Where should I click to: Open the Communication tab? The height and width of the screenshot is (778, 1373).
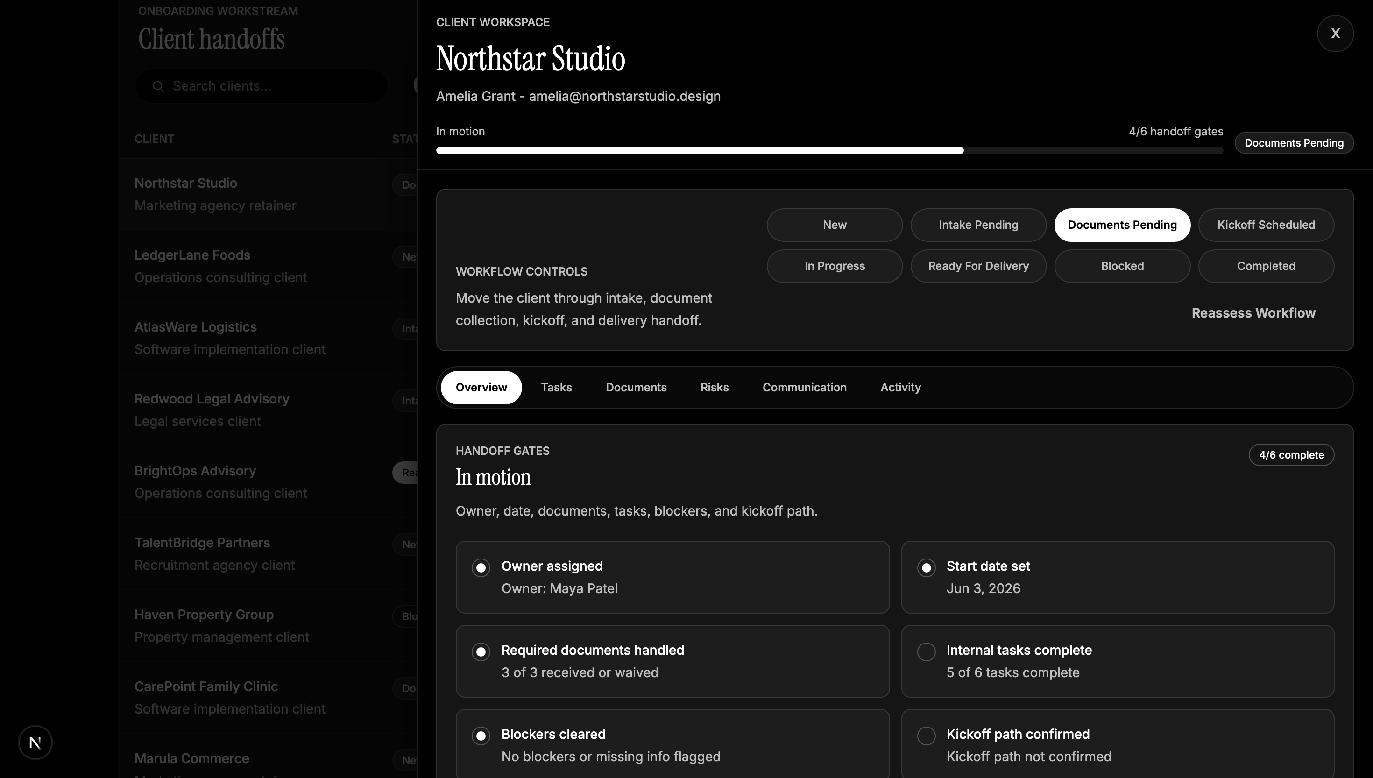click(x=804, y=388)
